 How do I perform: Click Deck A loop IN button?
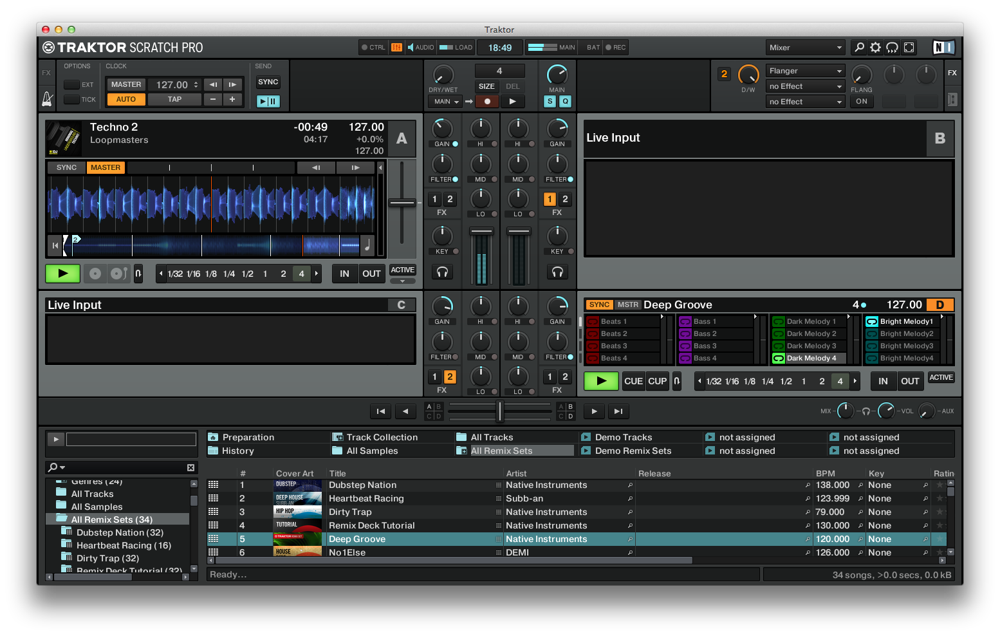(x=344, y=274)
